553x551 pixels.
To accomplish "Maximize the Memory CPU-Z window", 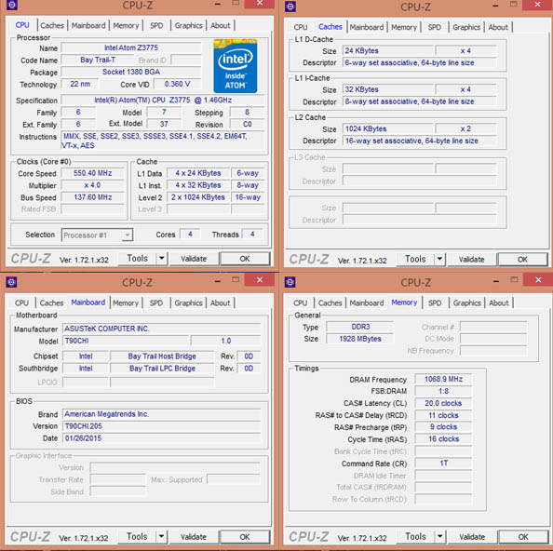I will click(514, 280).
